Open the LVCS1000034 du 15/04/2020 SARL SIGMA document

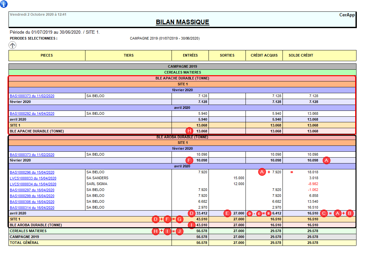click(33, 184)
